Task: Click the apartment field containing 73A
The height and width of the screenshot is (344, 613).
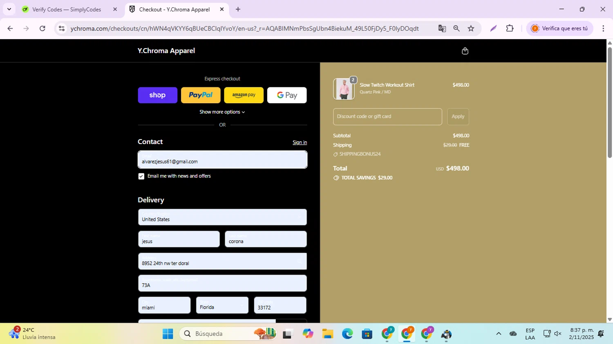Action: click(222, 283)
